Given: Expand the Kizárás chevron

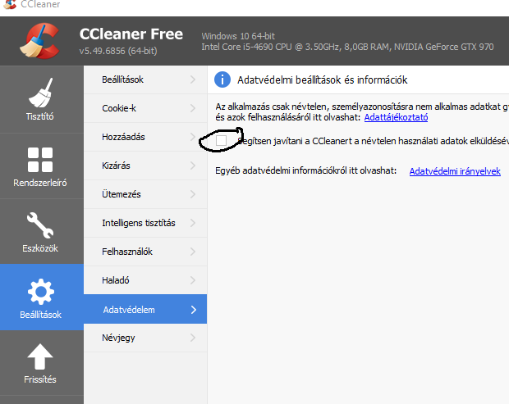Looking at the screenshot, I should 193,166.
